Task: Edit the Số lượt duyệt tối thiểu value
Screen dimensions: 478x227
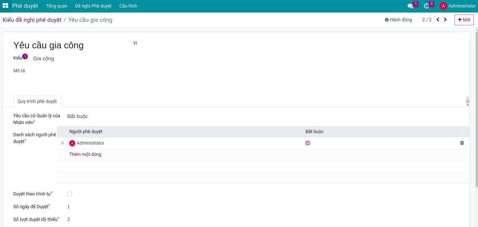Action: pyautogui.click(x=68, y=219)
